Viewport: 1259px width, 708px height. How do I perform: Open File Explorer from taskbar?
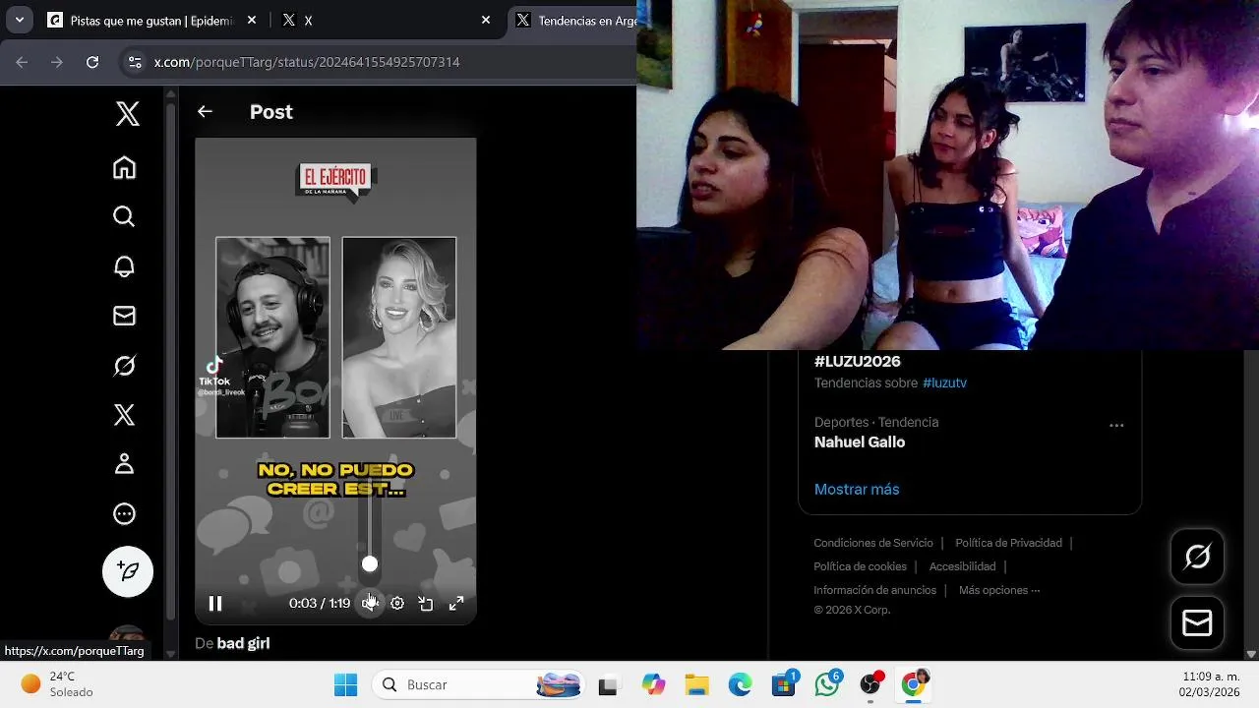point(696,684)
